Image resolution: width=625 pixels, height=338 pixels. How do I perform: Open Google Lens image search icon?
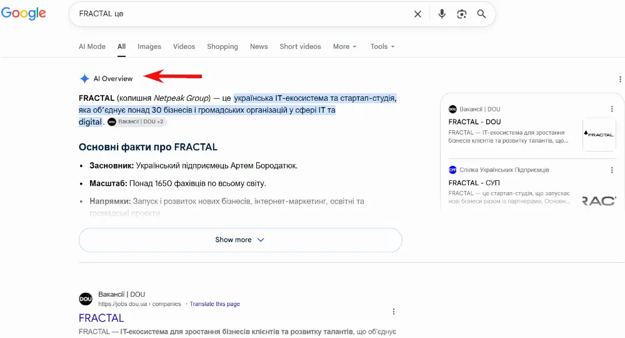click(462, 14)
